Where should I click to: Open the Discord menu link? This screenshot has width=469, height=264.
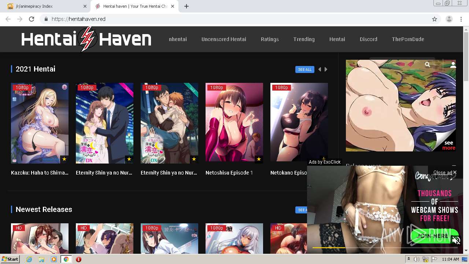[x=369, y=39]
